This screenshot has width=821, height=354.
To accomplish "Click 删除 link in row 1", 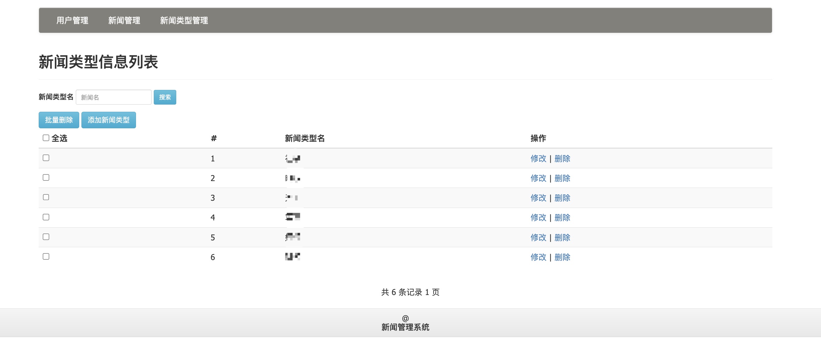I will pyautogui.click(x=562, y=159).
